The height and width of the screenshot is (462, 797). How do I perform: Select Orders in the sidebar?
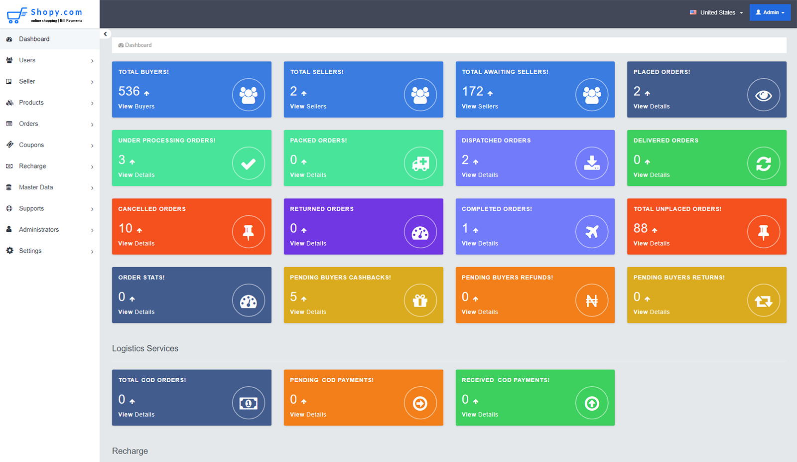tap(50, 124)
